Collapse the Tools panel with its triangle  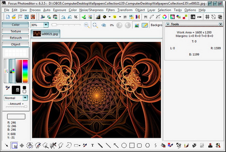(168, 25)
